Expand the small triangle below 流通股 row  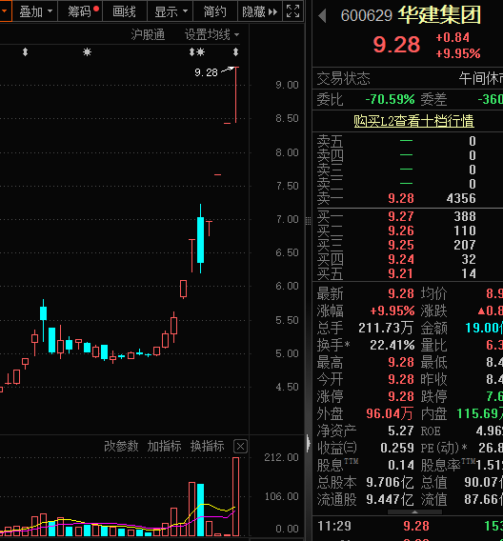click(x=414, y=512)
